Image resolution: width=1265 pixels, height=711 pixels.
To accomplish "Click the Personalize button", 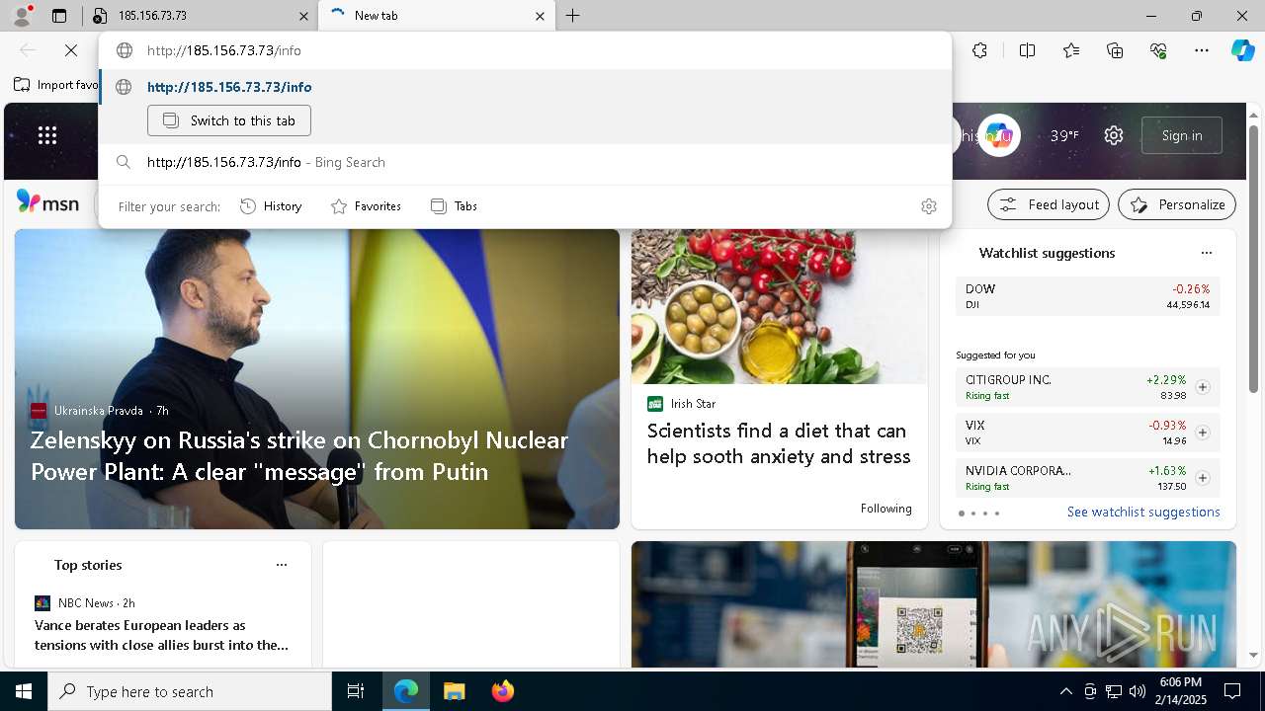I will tap(1177, 204).
